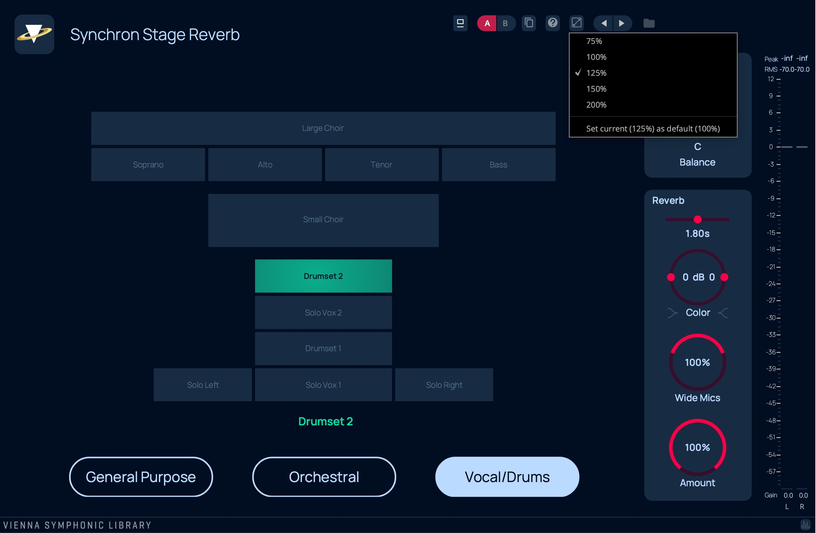Click the right Color curve shape icon
Screen dimensions: 816x533
click(x=723, y=313)
